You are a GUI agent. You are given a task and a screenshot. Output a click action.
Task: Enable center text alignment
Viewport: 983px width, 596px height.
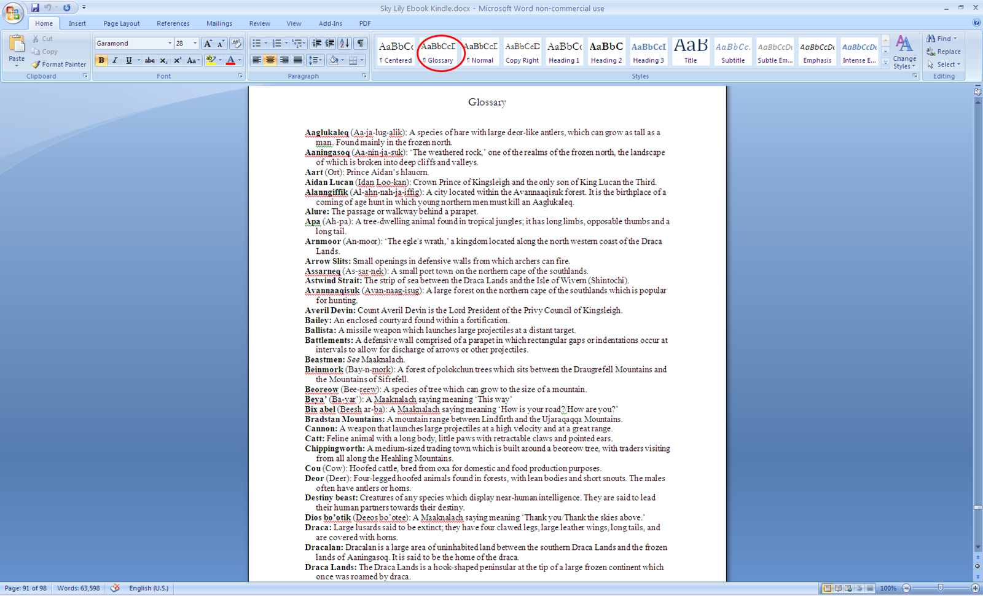point(270,59)
